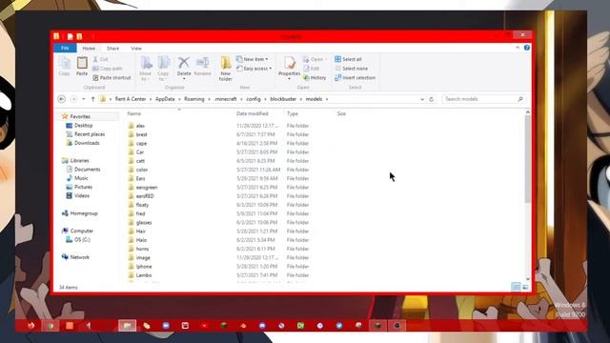Click the Paste icon in ribbon

pyautogui.click(x=82, y=66)
